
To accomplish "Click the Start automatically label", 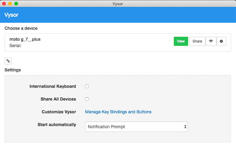I will coord(57,125).
